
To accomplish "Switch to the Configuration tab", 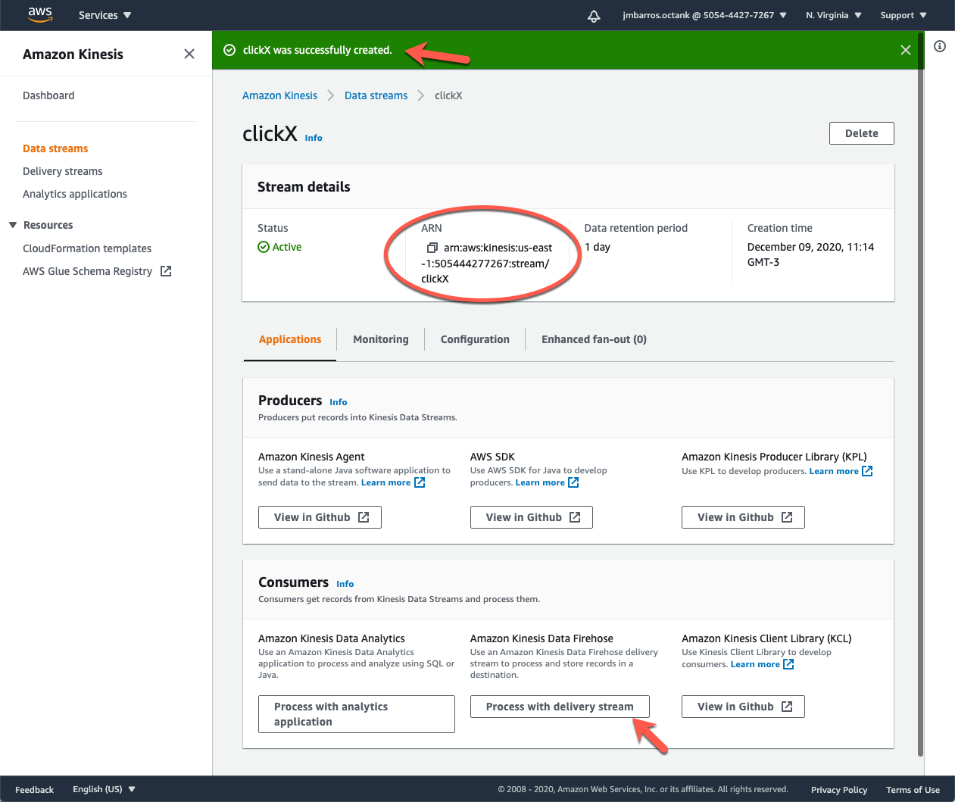I will click(475, 339).
